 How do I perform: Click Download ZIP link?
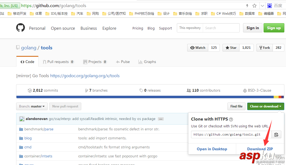click(260, 149)
